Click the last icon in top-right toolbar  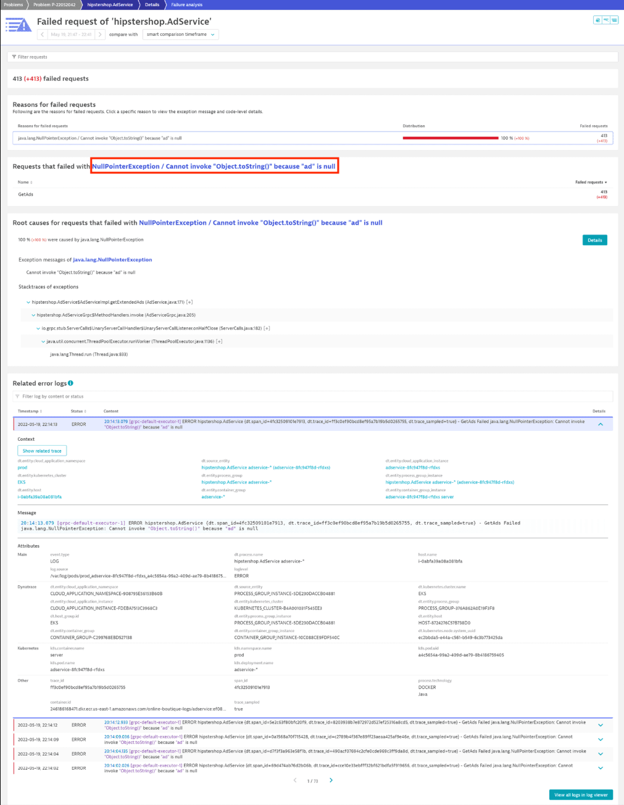coord(614,20)
